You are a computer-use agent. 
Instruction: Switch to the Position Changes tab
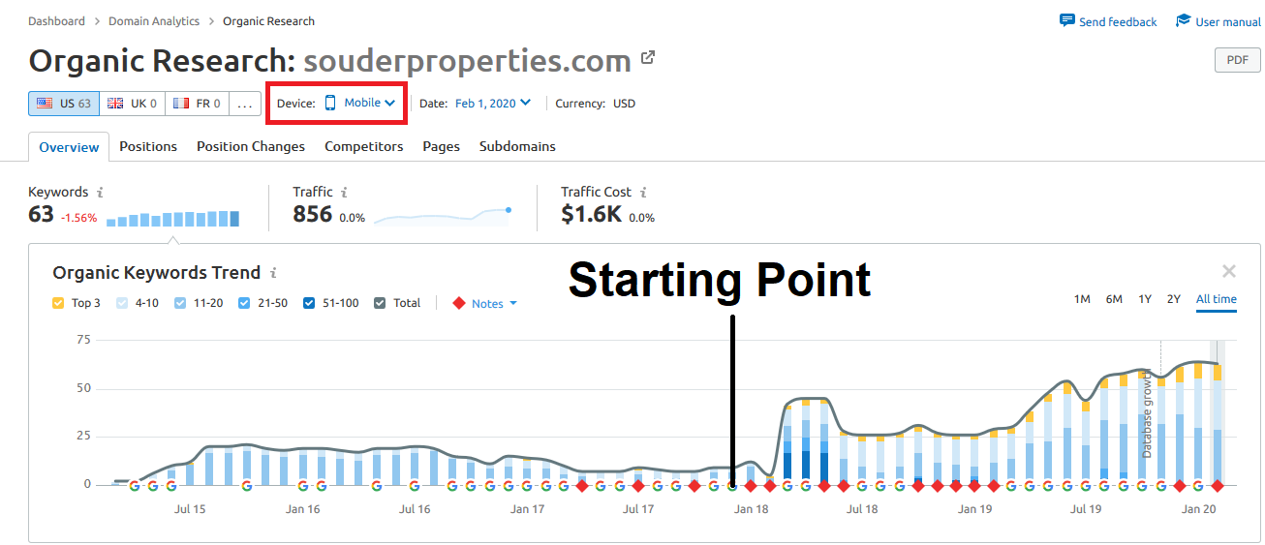point(251,146)
